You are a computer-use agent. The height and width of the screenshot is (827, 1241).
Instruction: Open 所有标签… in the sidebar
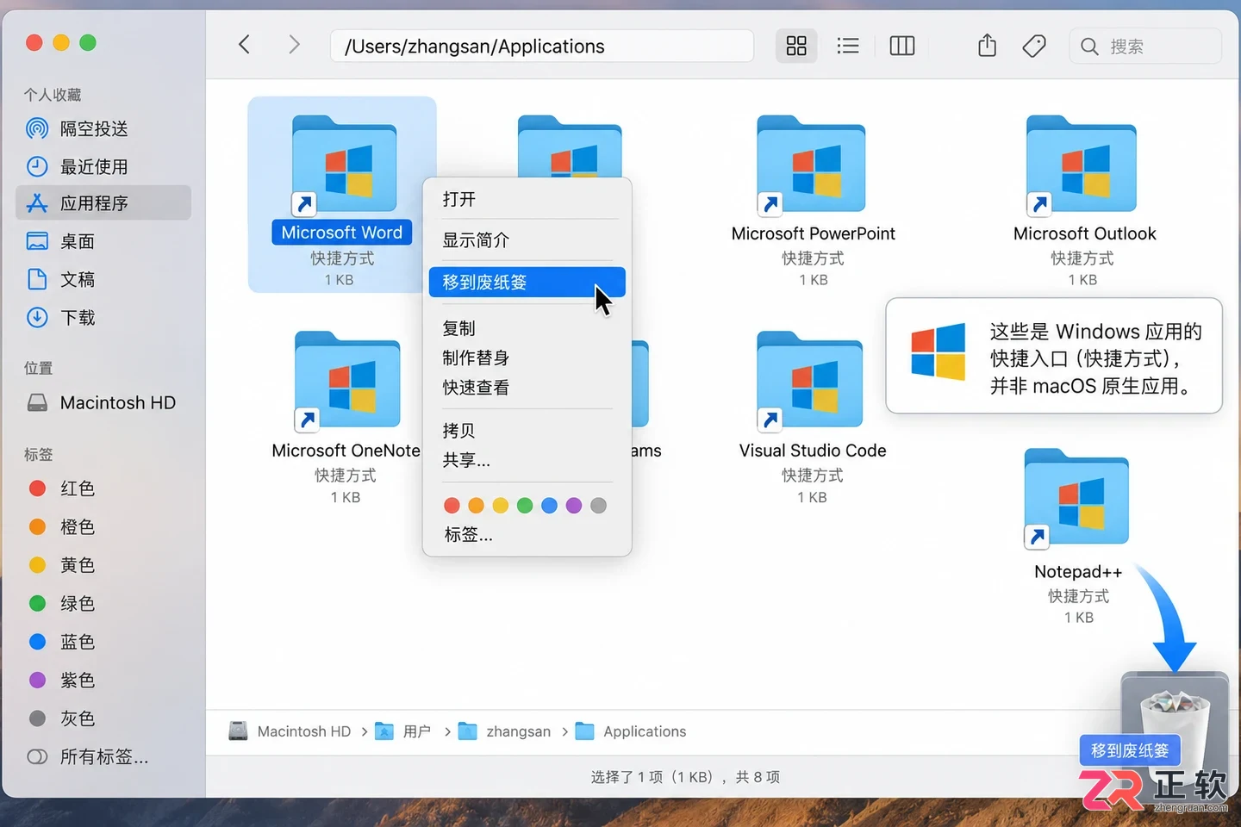click(103, 757)
